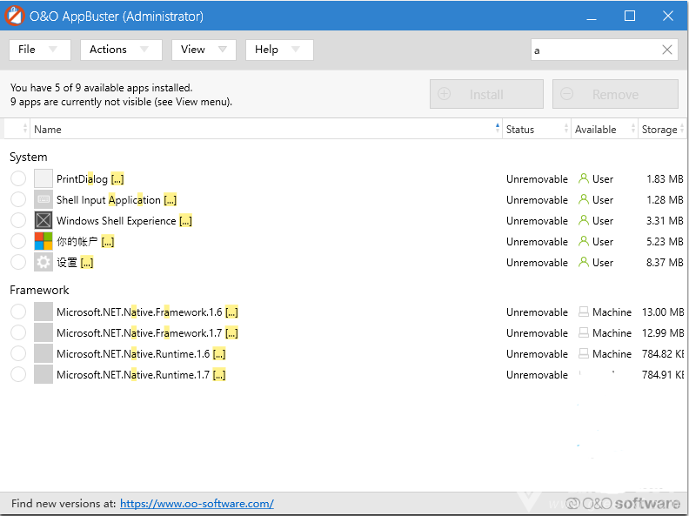Click the PrintDialog app icon
Viewport: 689px width, 516px height.
tap(43, 179)
